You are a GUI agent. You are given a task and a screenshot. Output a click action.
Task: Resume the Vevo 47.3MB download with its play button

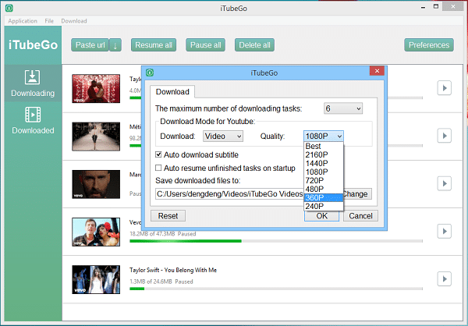(444, 232)
